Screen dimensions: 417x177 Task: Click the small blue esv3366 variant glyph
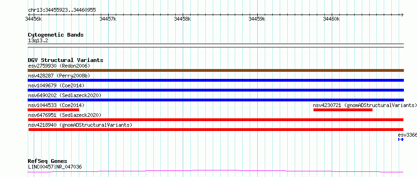point(401,139)
